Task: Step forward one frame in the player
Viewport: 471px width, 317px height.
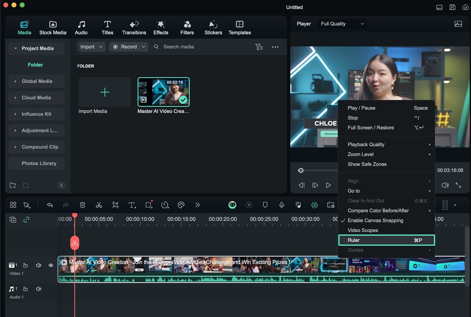Action: (315, 185)
